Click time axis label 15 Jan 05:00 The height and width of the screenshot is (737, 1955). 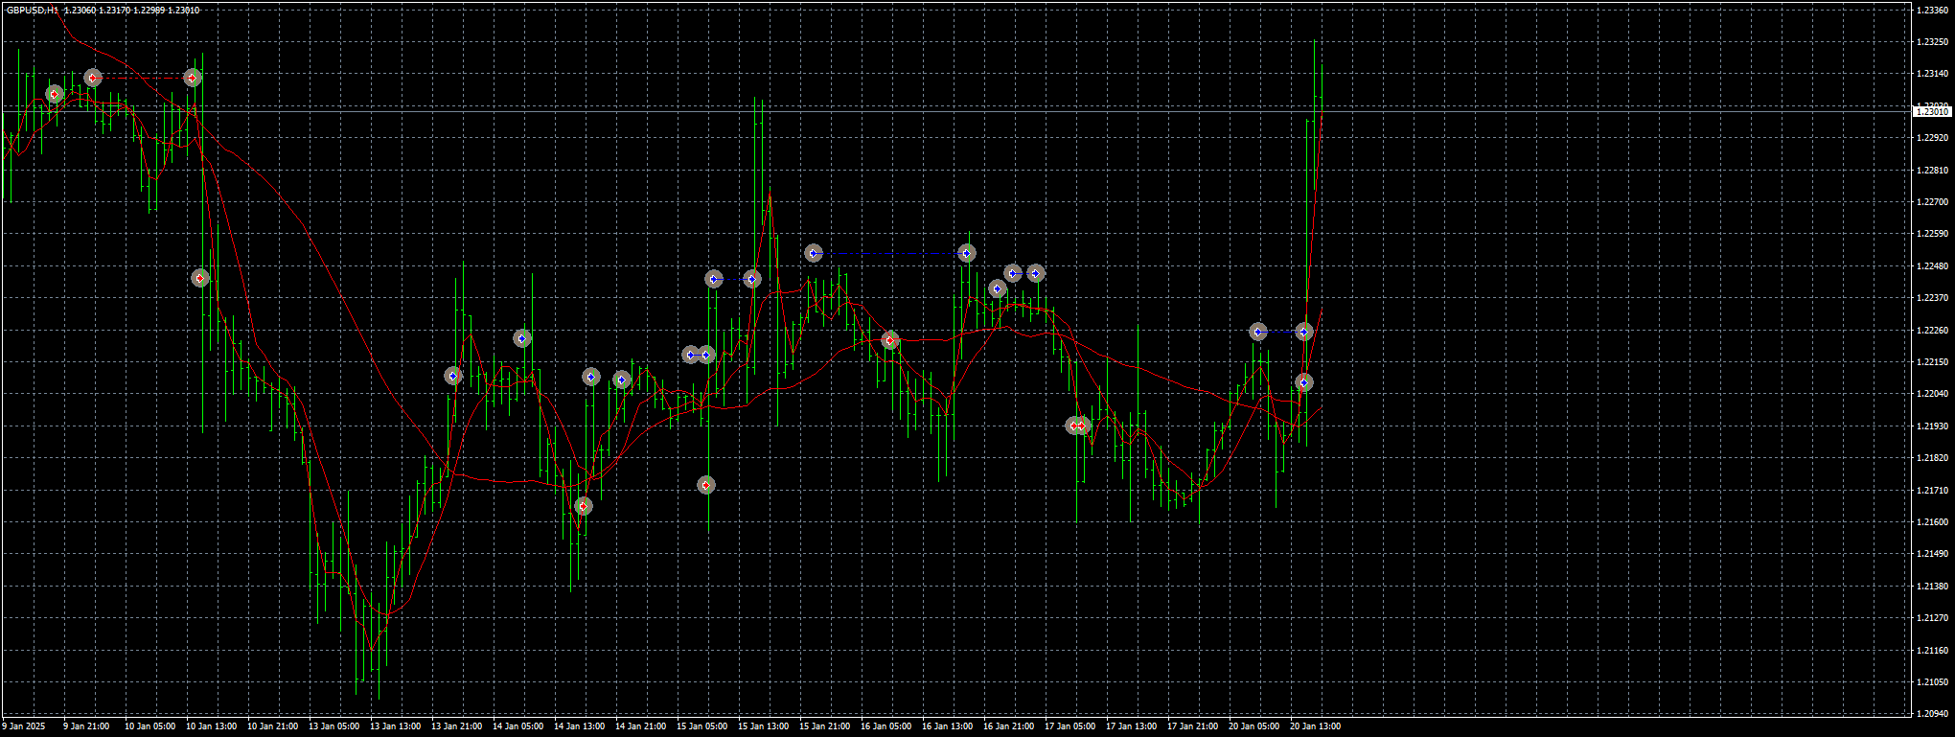(x=701, y=726)
